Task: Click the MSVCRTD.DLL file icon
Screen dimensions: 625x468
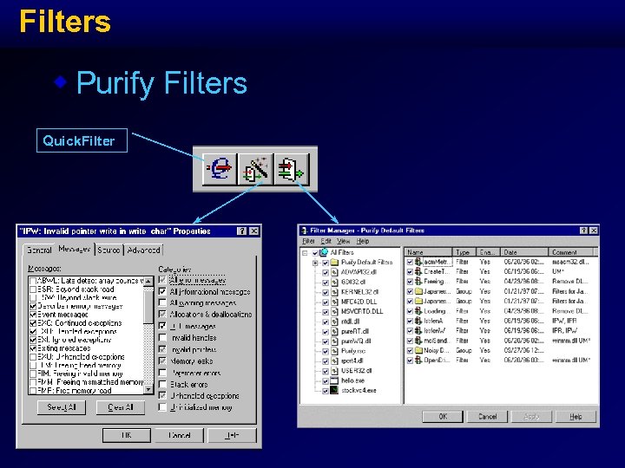Action: pyautogui.click(x=334, y=312)
